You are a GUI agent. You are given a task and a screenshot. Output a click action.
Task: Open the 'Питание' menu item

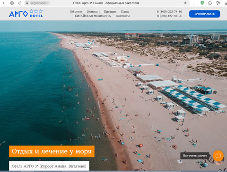(110, 12)
